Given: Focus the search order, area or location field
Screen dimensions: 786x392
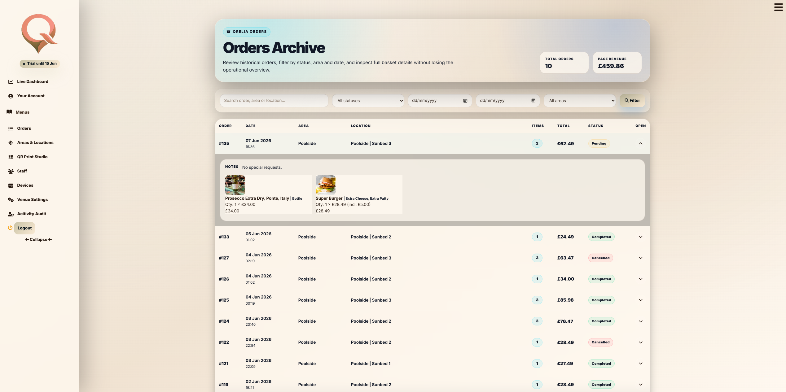Looking at the screenshot, I should [x=274, y=101].
